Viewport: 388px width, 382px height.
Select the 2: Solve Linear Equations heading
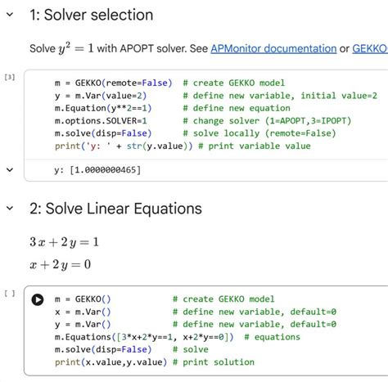(115, 209)
